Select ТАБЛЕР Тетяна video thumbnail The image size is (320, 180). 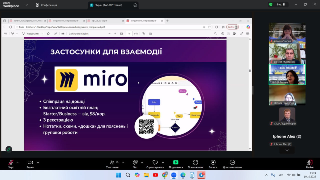pos(287,74)
